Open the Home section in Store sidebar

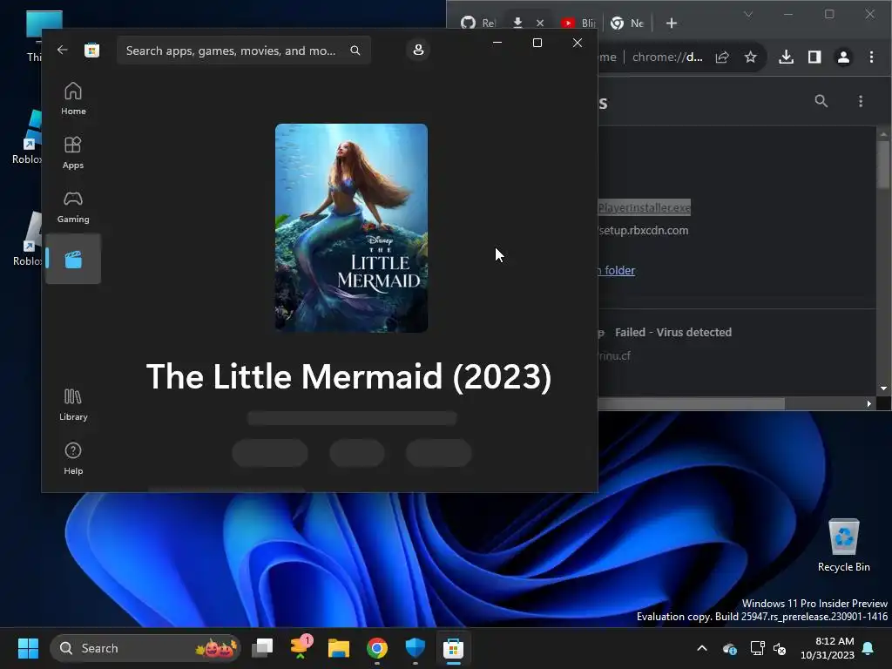point(73,98)
